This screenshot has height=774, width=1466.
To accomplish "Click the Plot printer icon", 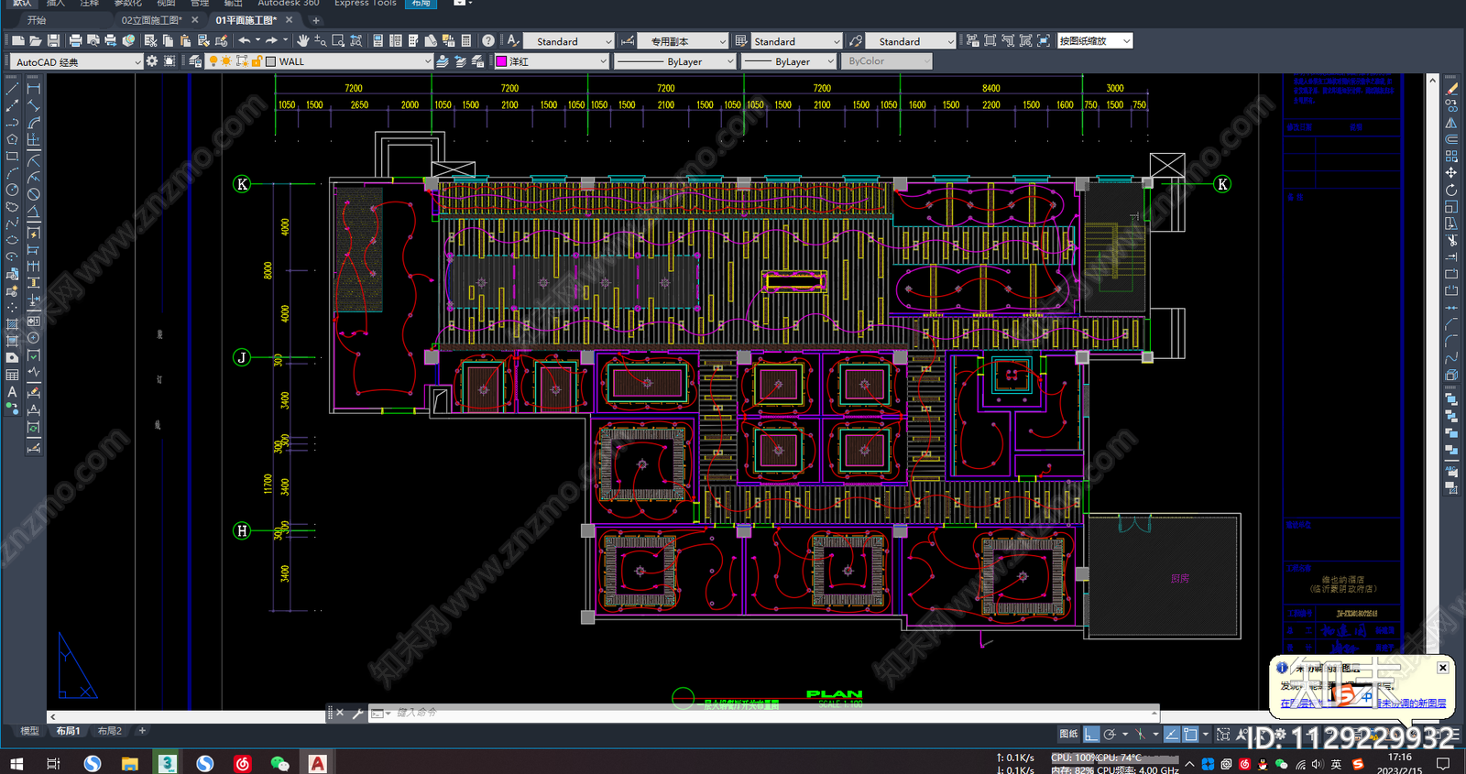I will click(x=76, y=40).
